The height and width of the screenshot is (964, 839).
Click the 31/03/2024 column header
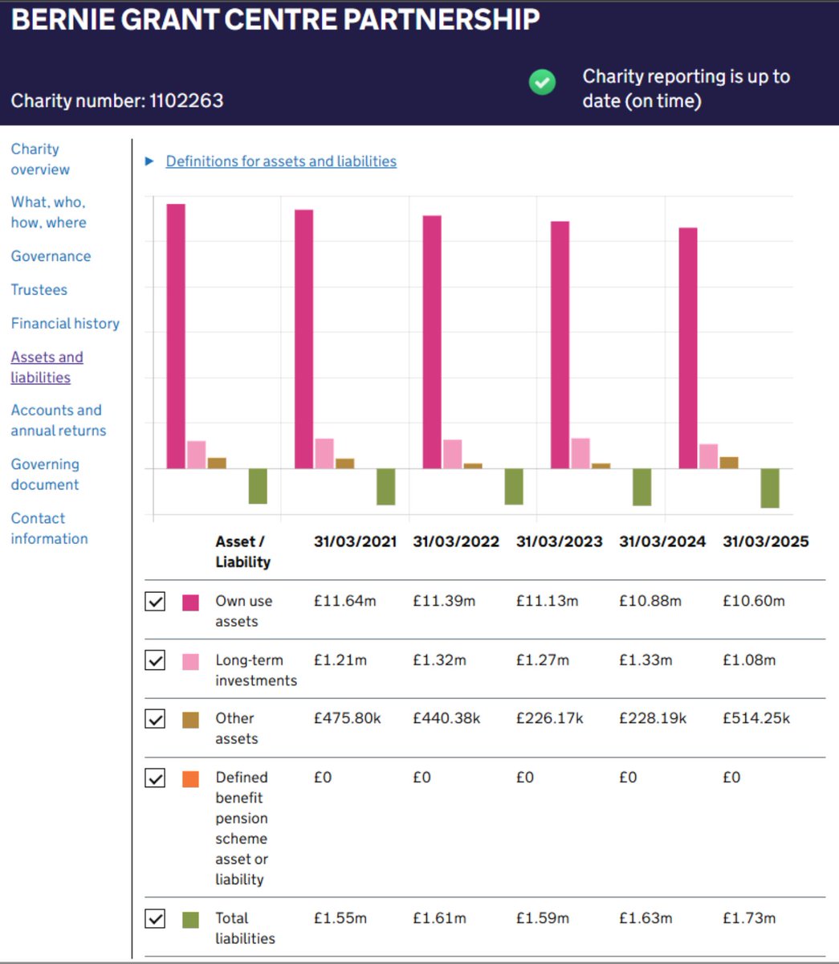coord(662,541)
